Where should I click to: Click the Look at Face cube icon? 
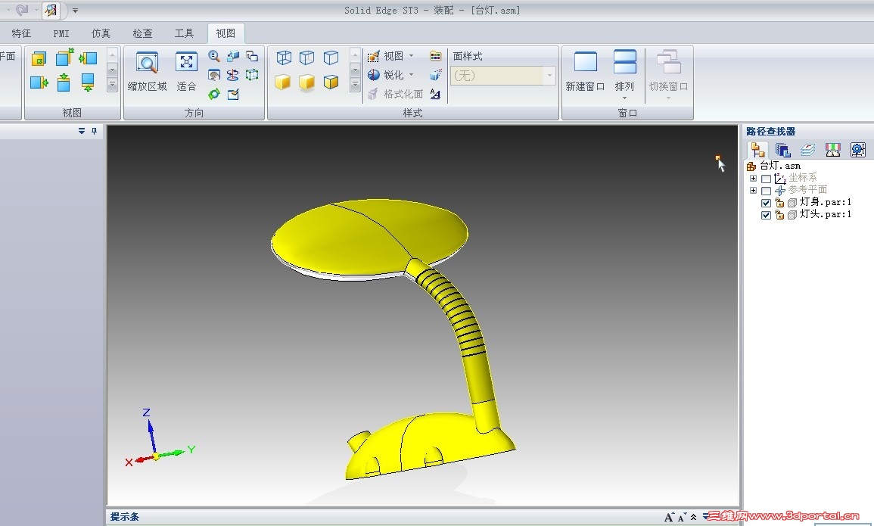[x=233, y=56]
